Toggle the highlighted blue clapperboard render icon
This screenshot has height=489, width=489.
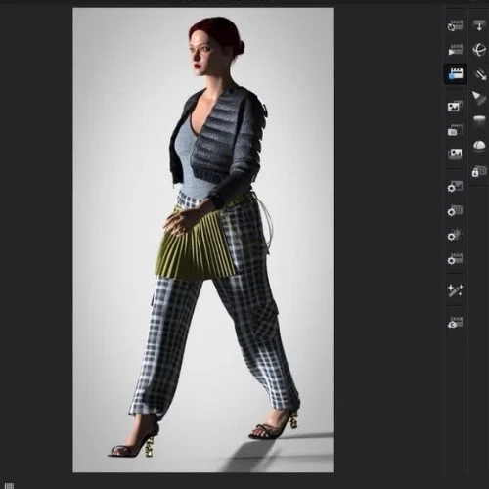click(456, 74)
